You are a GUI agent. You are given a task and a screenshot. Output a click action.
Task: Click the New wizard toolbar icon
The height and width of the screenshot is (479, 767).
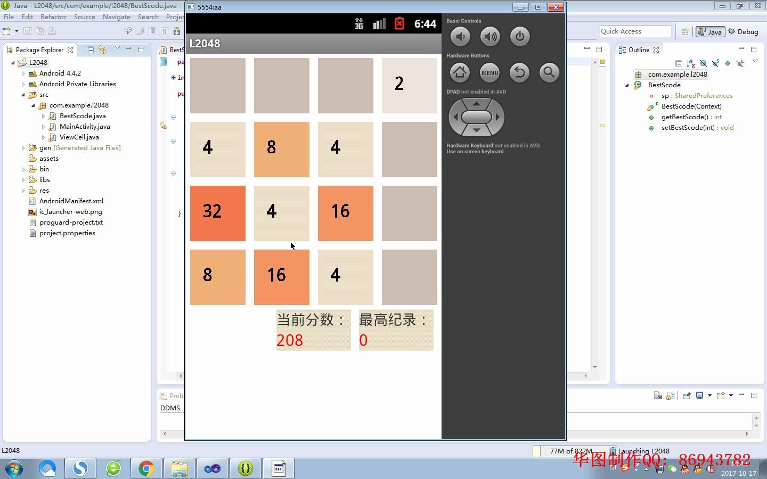point(7,31)
